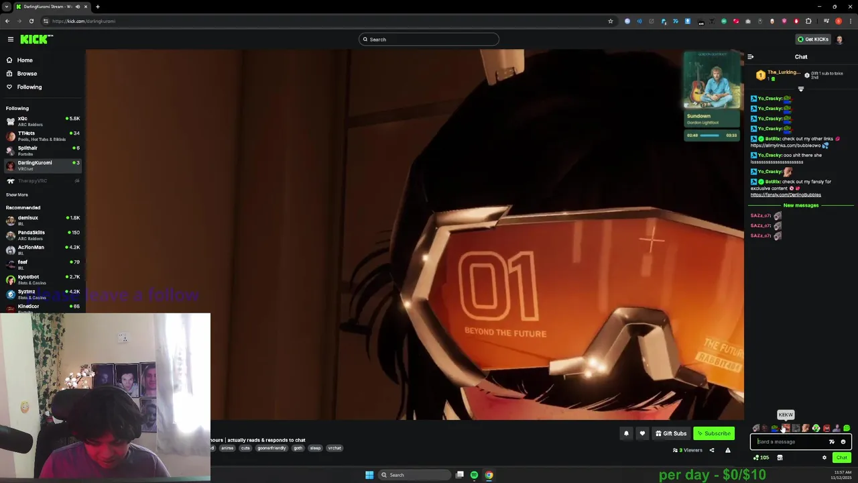Select DarlingKuromi channel in sidebar

[43, 166]
